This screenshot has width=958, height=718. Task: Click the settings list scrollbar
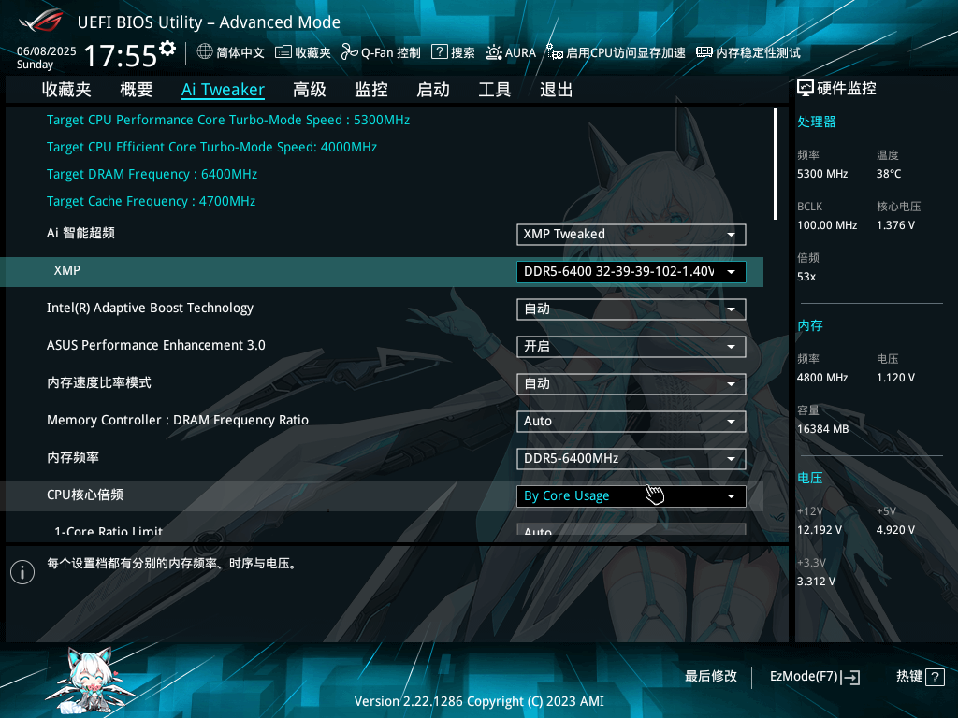pyautogui.click(x=775, y=164)
